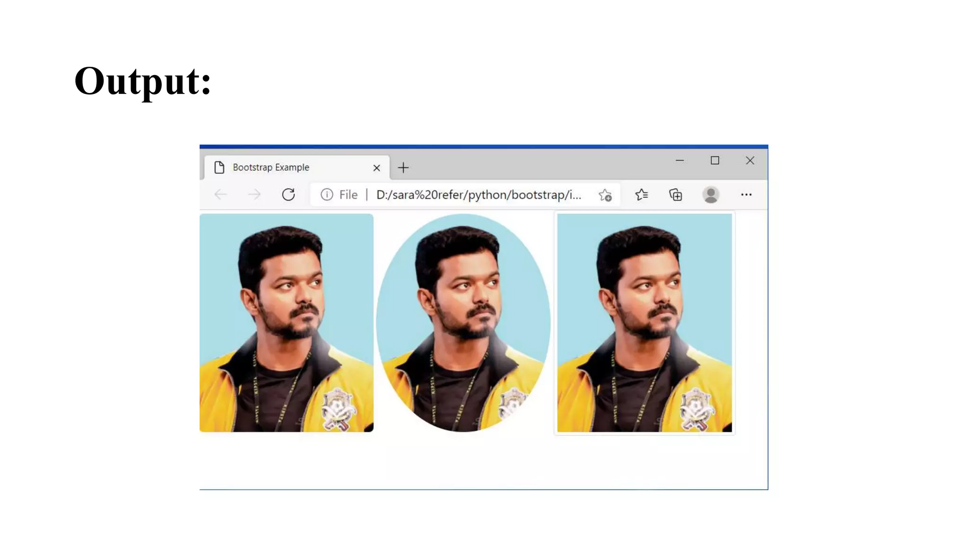Open the Favorites list icon

pyautogui.click(x=641, y=195)
